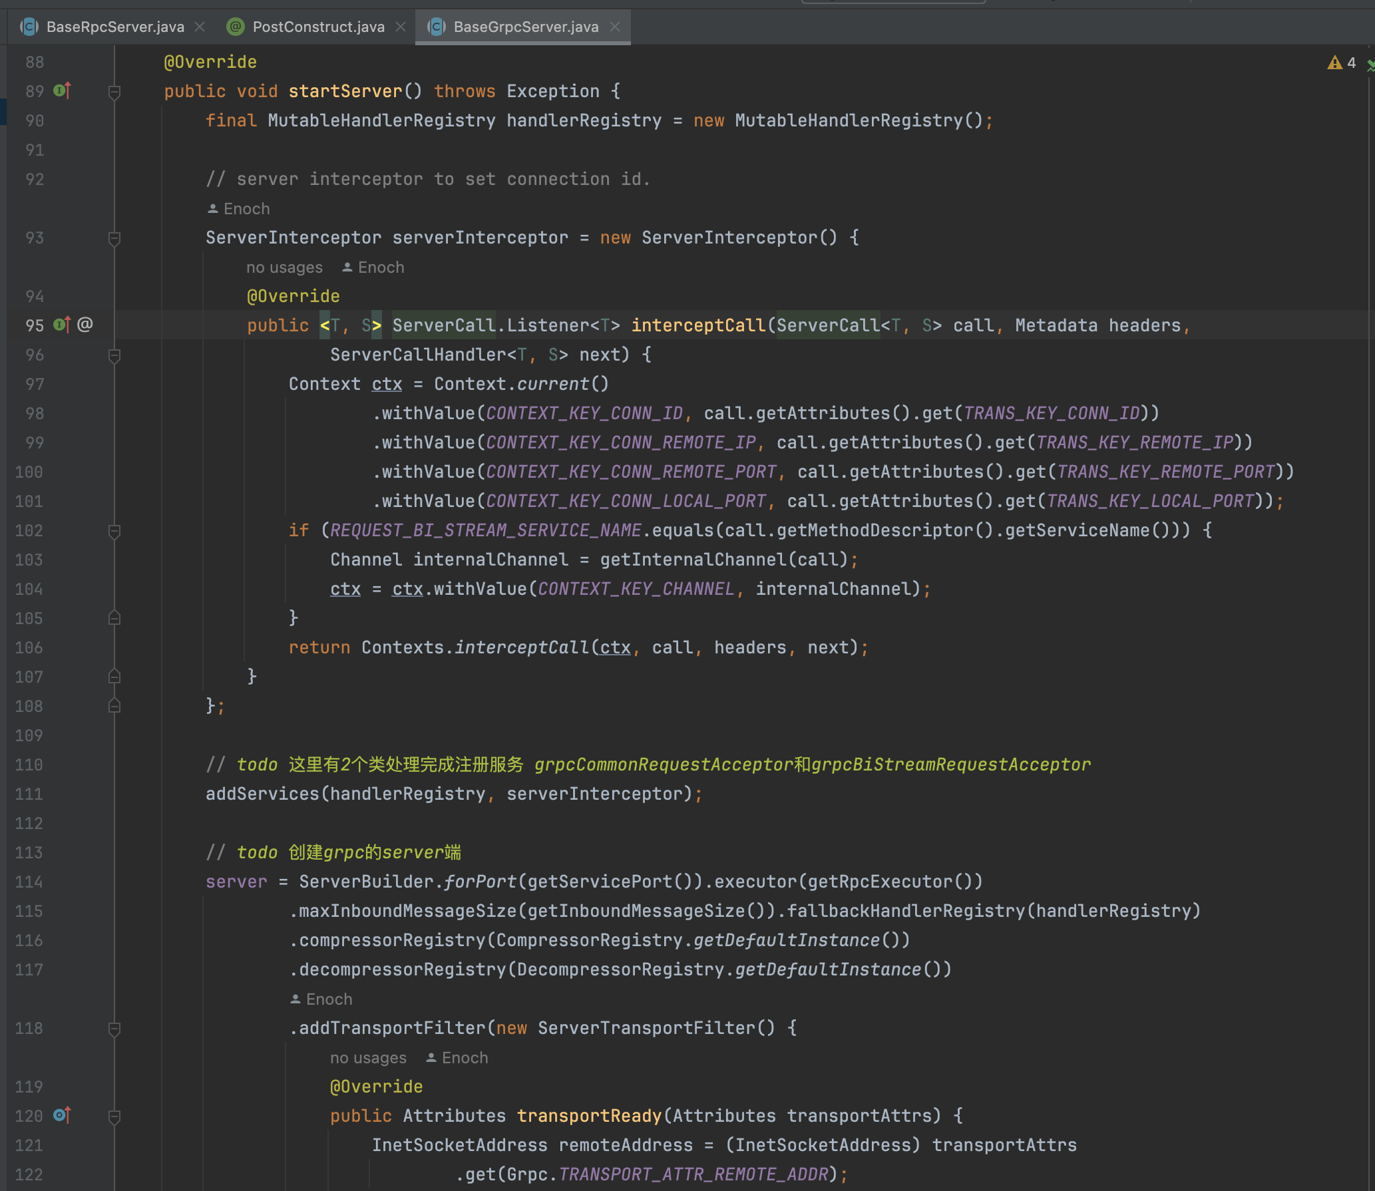
Task: Close the BaseRpcServer.java tab
Action: tap(200, 27)
